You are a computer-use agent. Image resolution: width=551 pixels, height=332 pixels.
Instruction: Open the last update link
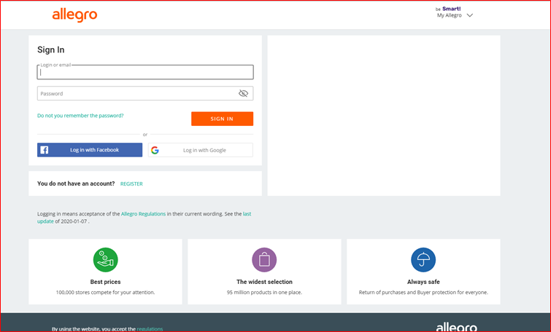click(x=247, y=214)
